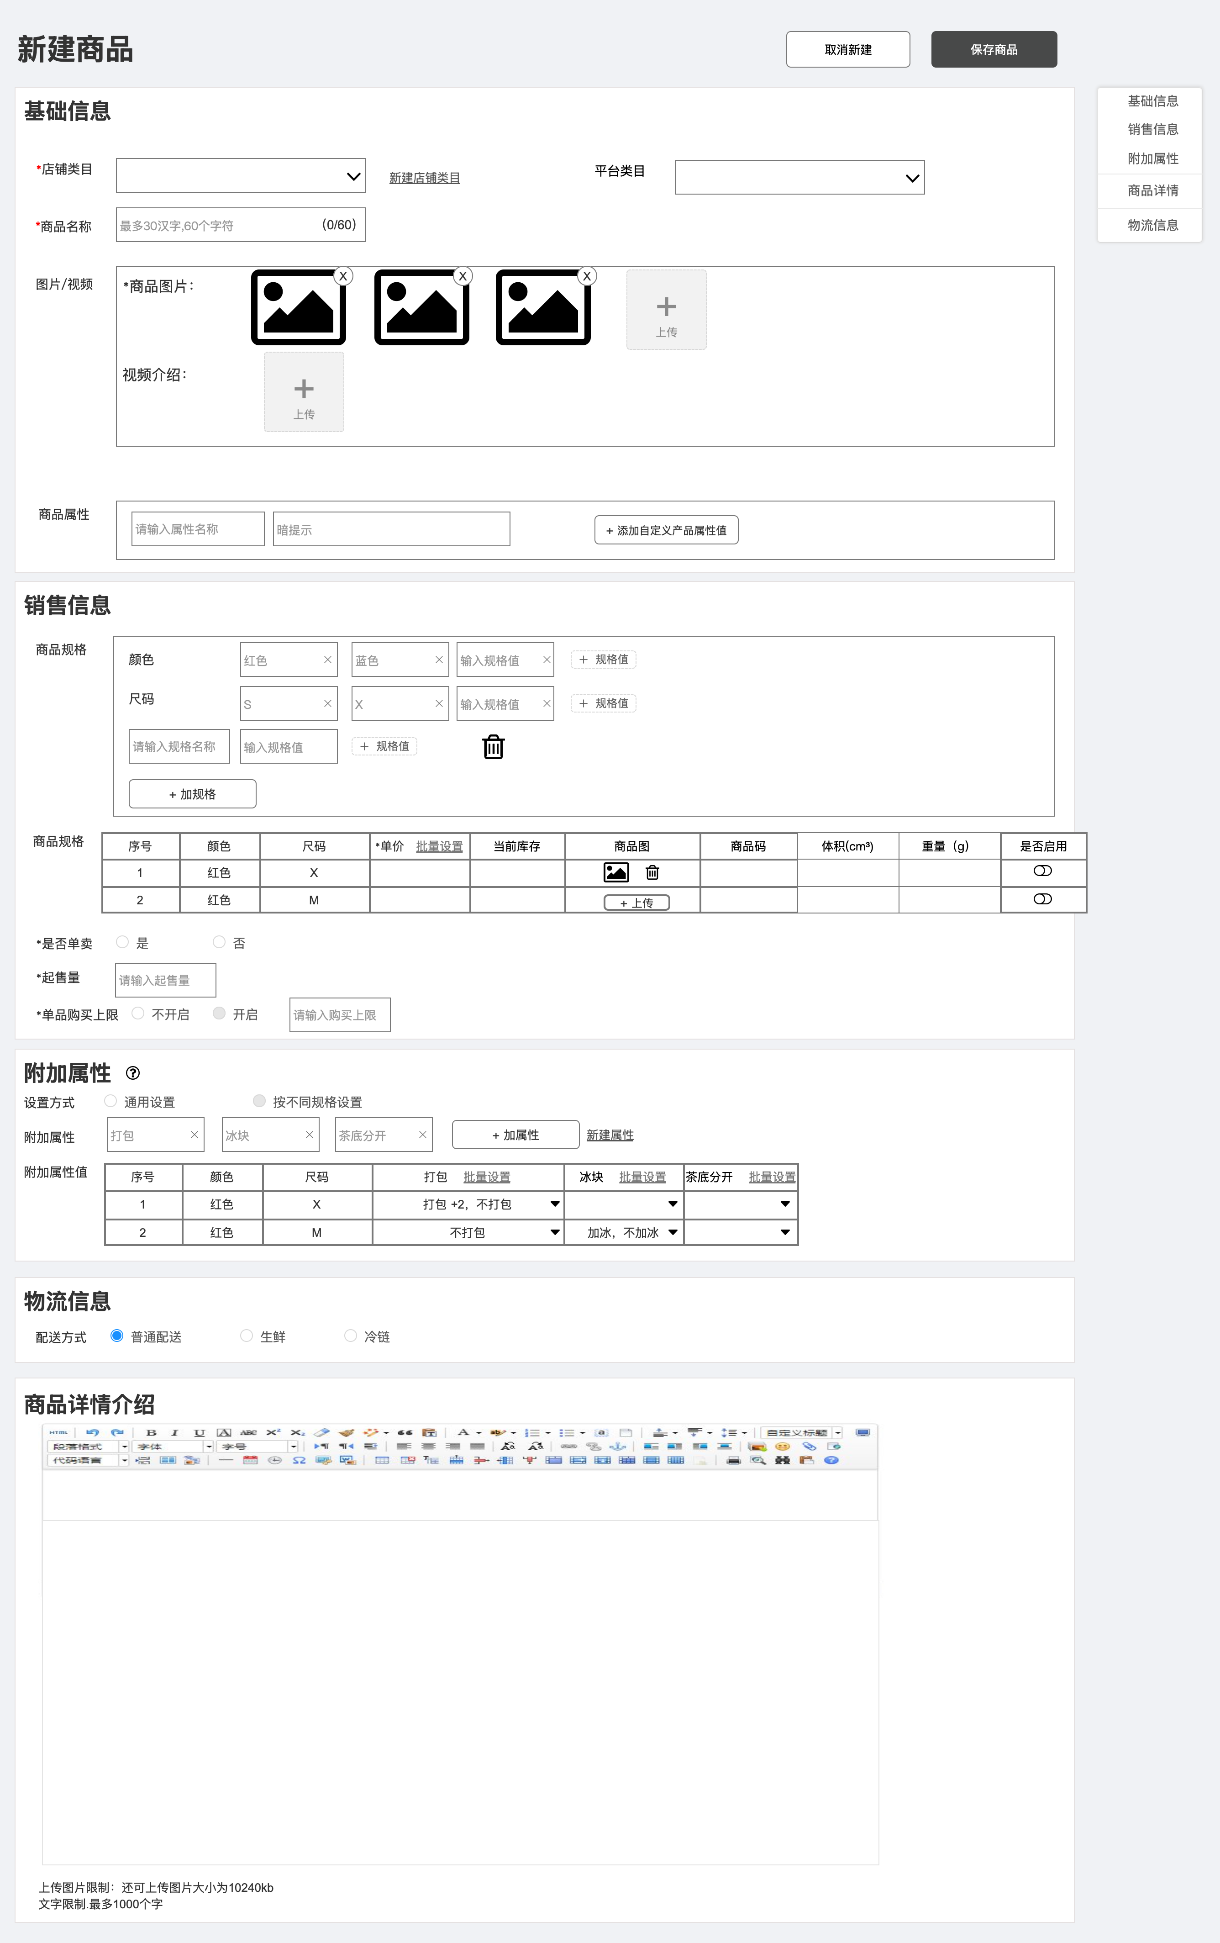The height and width of the screenshot is (1943, 1220).
Task: Click the emoticon smiley icon in editor
Action: (x=781, y=1446)
